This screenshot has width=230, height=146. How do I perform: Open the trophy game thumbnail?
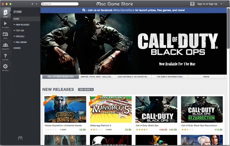156,140
